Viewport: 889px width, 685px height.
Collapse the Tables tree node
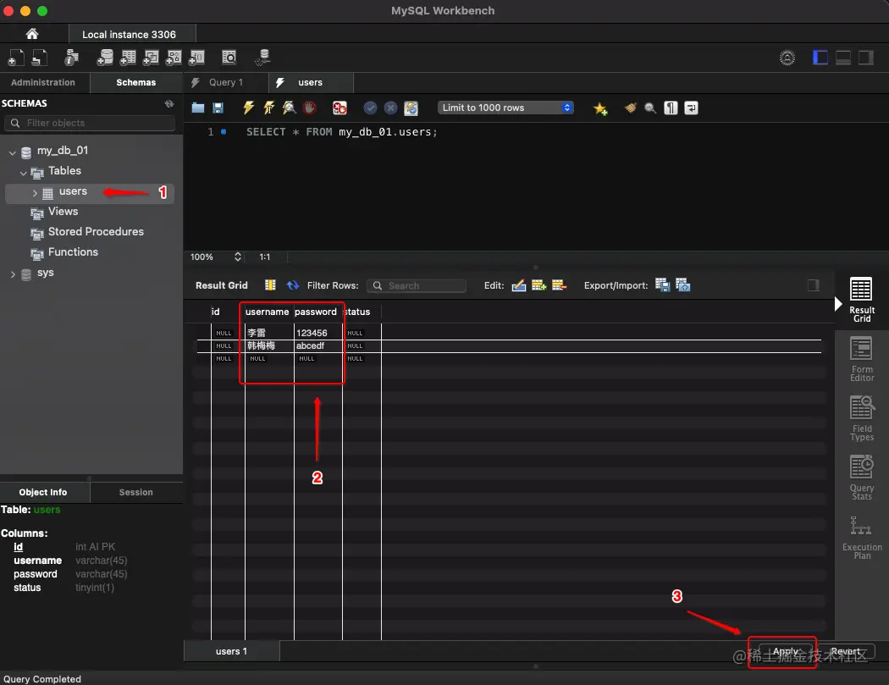(23, 173)
